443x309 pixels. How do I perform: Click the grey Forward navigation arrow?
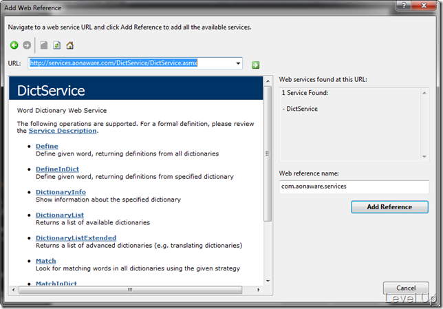tap(27, 45)
